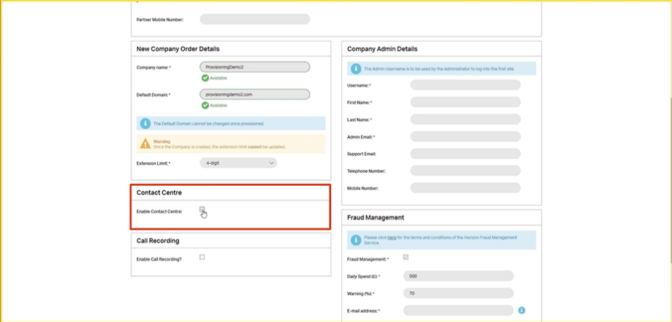Click the 'New Company Order Details' heading
Screen dimensions: 672x322
178,49
